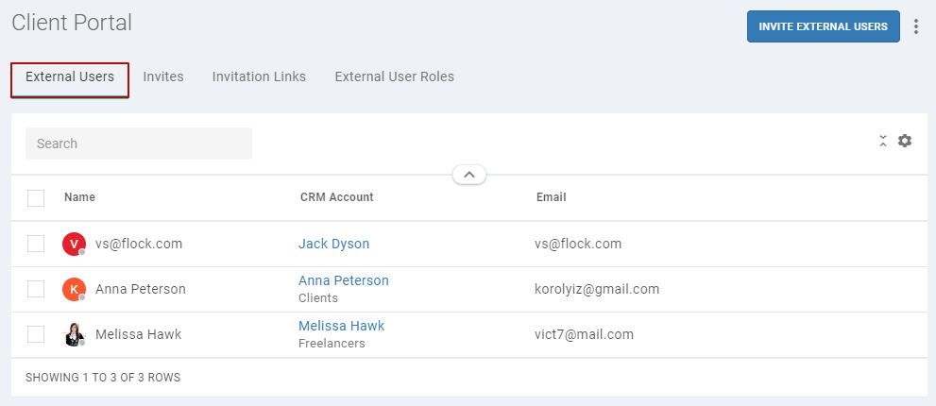Select the Melissa Hawk row checkbox

point(36,334)
